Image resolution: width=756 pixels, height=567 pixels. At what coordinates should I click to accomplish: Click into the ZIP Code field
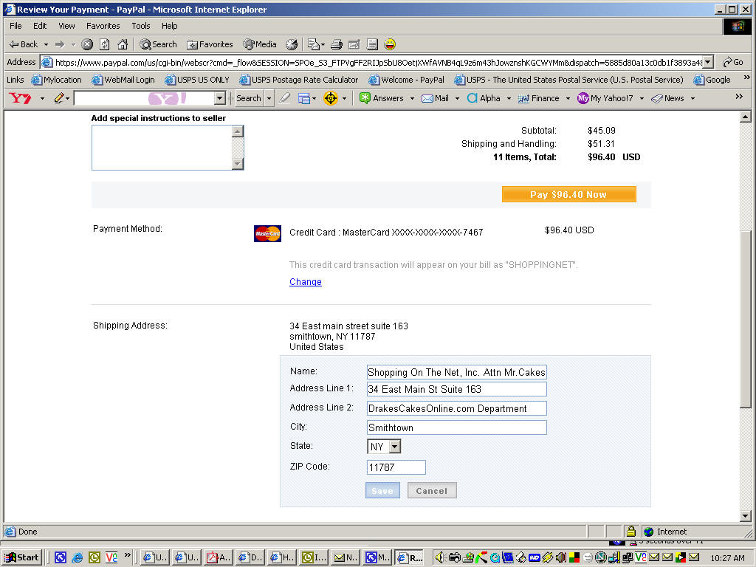tap(396, 467)
